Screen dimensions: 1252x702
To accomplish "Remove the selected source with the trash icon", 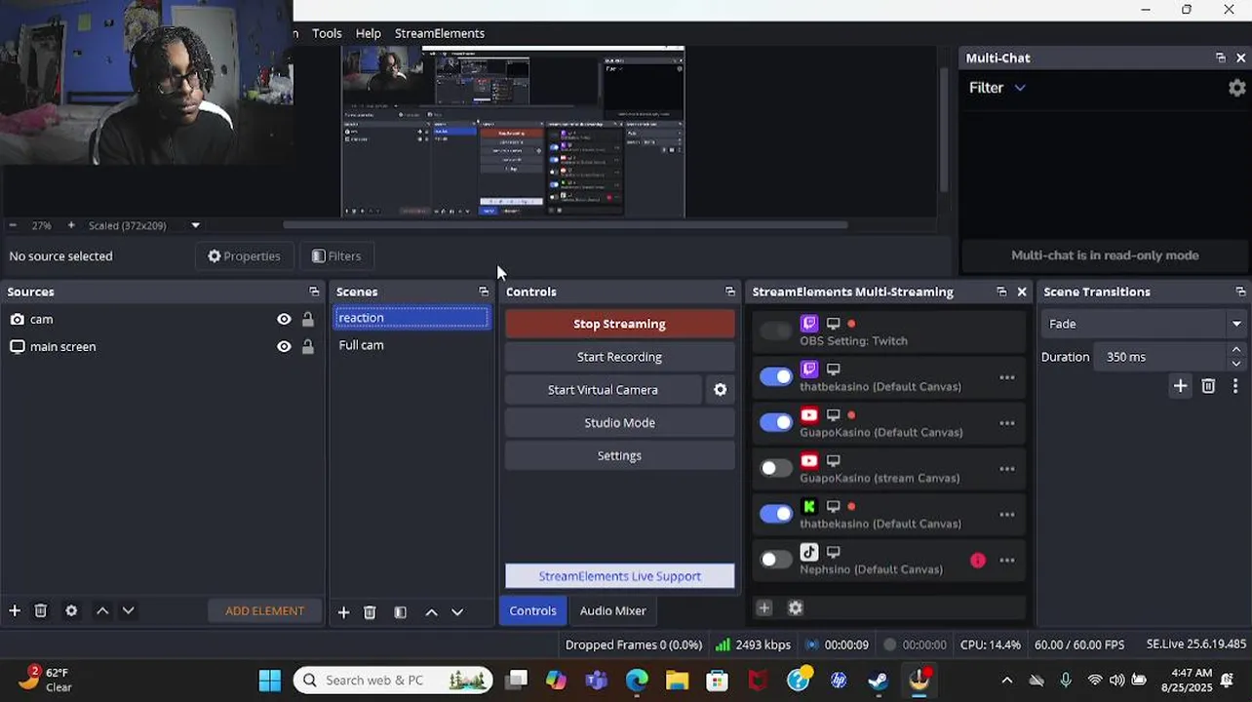I will click(x=41, y=611).
